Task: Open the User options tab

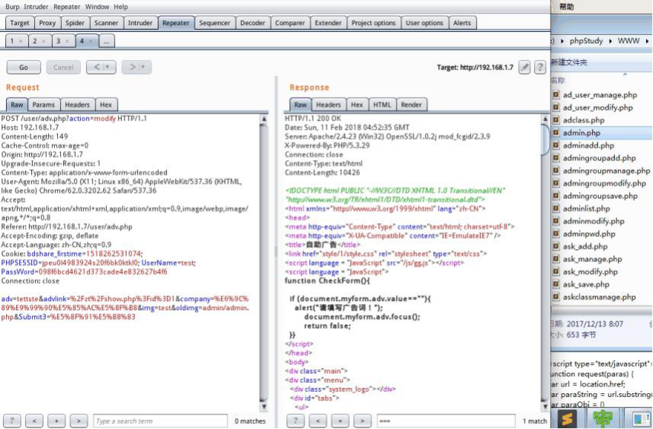Action: click(424, 23)
